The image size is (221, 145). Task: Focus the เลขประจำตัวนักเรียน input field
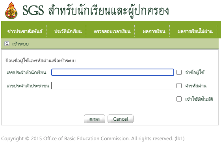click(113, 72)
